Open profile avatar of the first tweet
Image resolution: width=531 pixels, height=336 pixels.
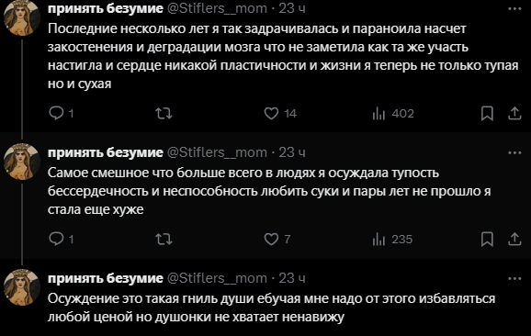[22, 17]
